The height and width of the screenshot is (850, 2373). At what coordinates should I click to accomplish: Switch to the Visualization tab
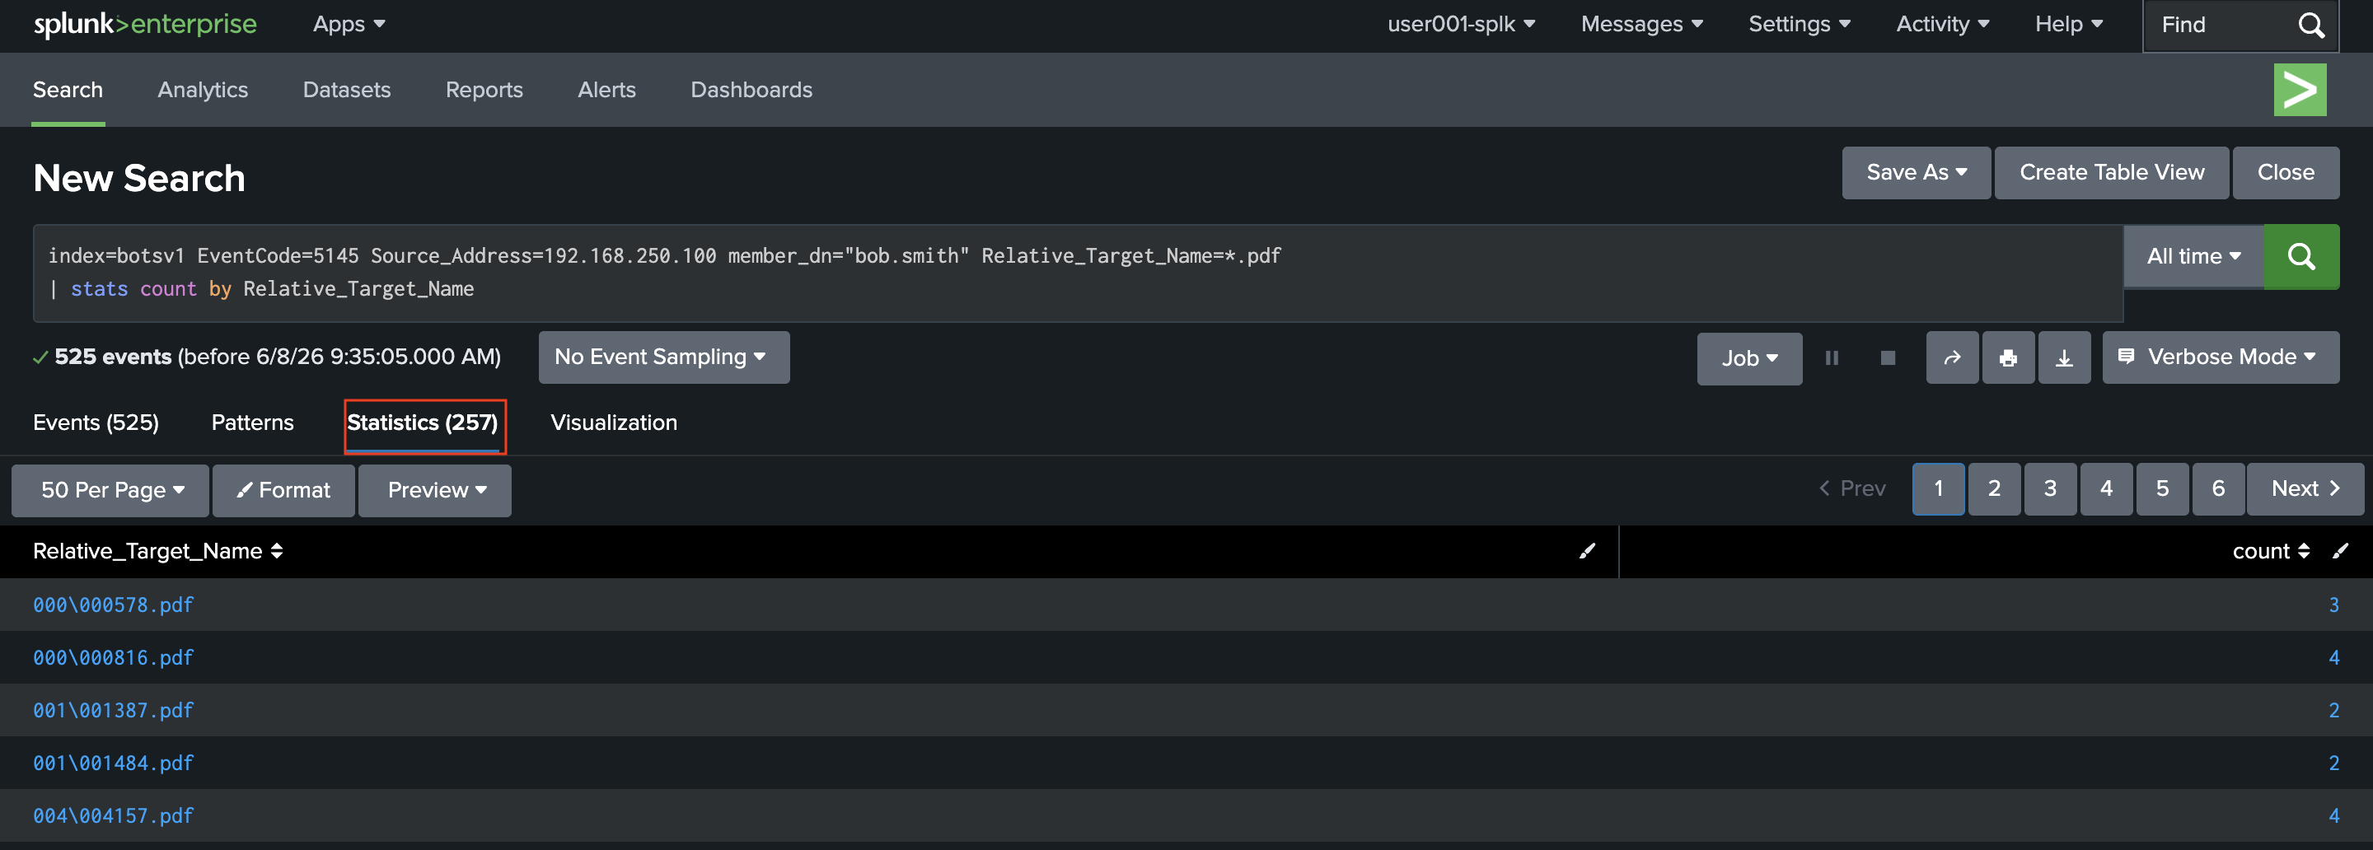pos(614,423)
